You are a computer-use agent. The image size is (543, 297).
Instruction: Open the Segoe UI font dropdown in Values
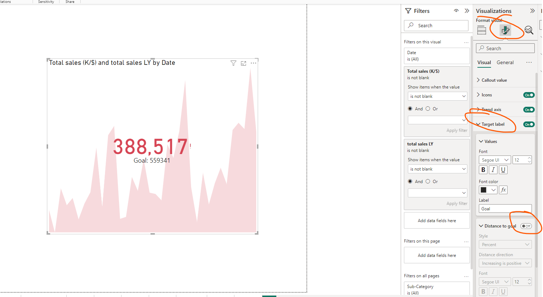tap(495, 160)
